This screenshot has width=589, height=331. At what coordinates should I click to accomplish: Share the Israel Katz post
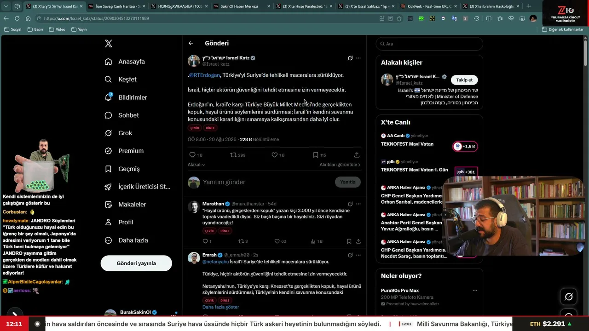[357, 155]
